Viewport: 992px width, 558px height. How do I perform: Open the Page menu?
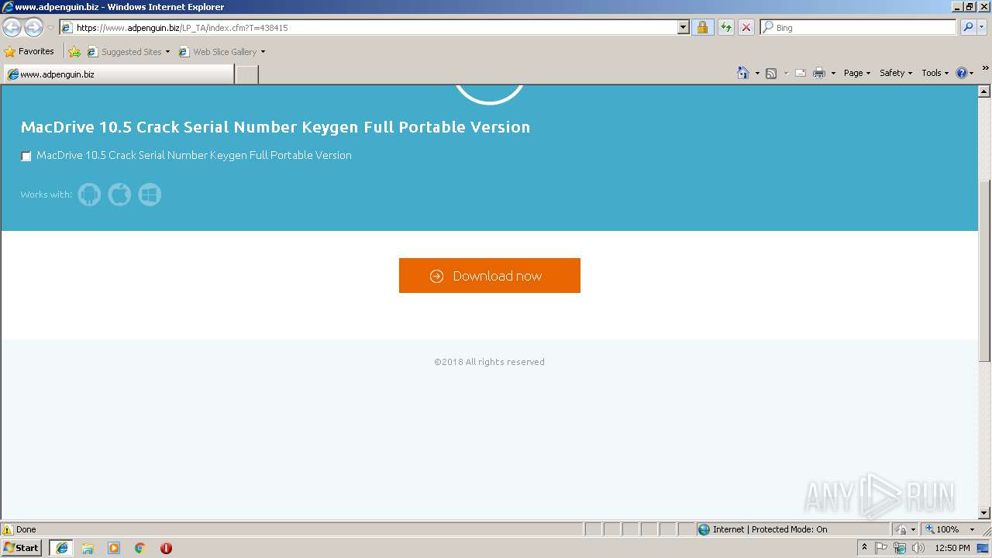coord(857,73)
